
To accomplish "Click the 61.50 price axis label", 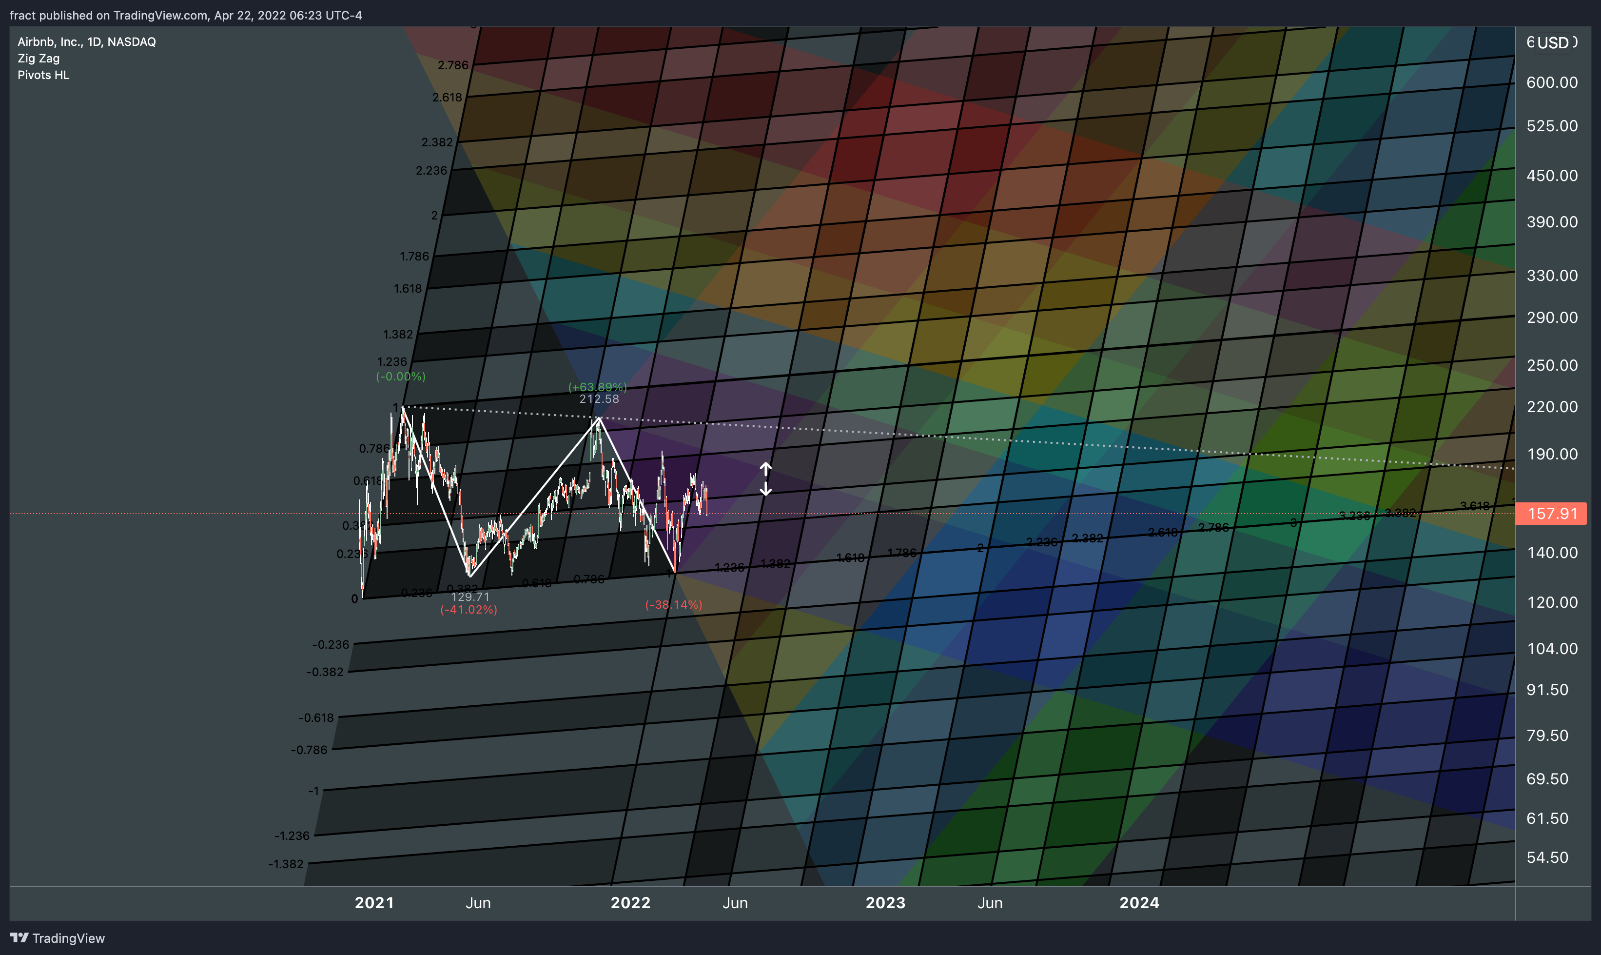I will click(1547, 818).
